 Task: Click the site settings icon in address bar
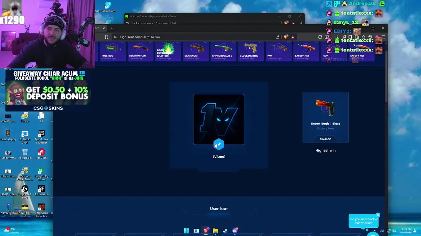click(x=115, y=37)
